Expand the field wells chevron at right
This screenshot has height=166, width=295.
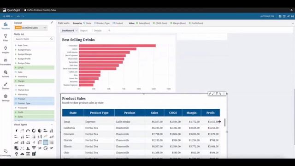point(293,23)
